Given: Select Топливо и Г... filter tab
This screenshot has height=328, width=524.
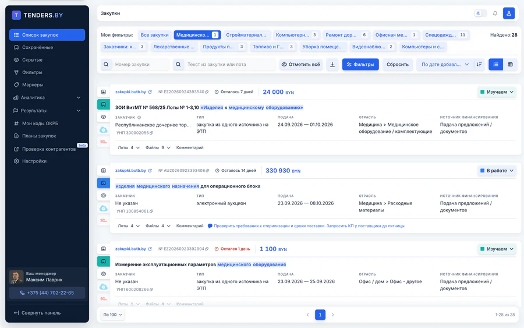Looking at the screenshot, I should tap(274, 47).
